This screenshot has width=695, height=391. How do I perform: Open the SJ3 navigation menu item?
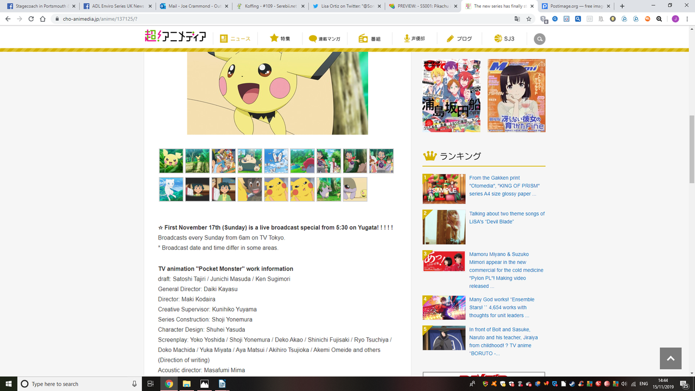pyautogui.click(x=504, y=39)
